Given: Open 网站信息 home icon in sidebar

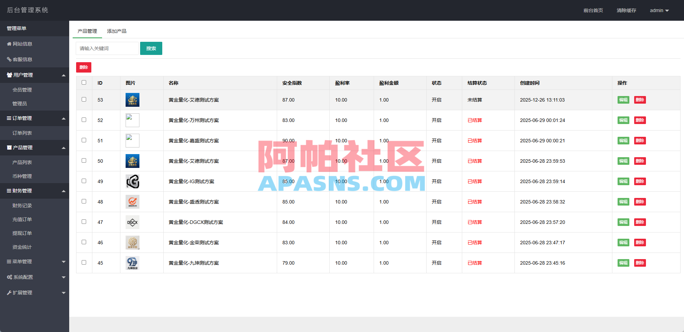Looking at the screenshot, I should [x=9, y=44].
